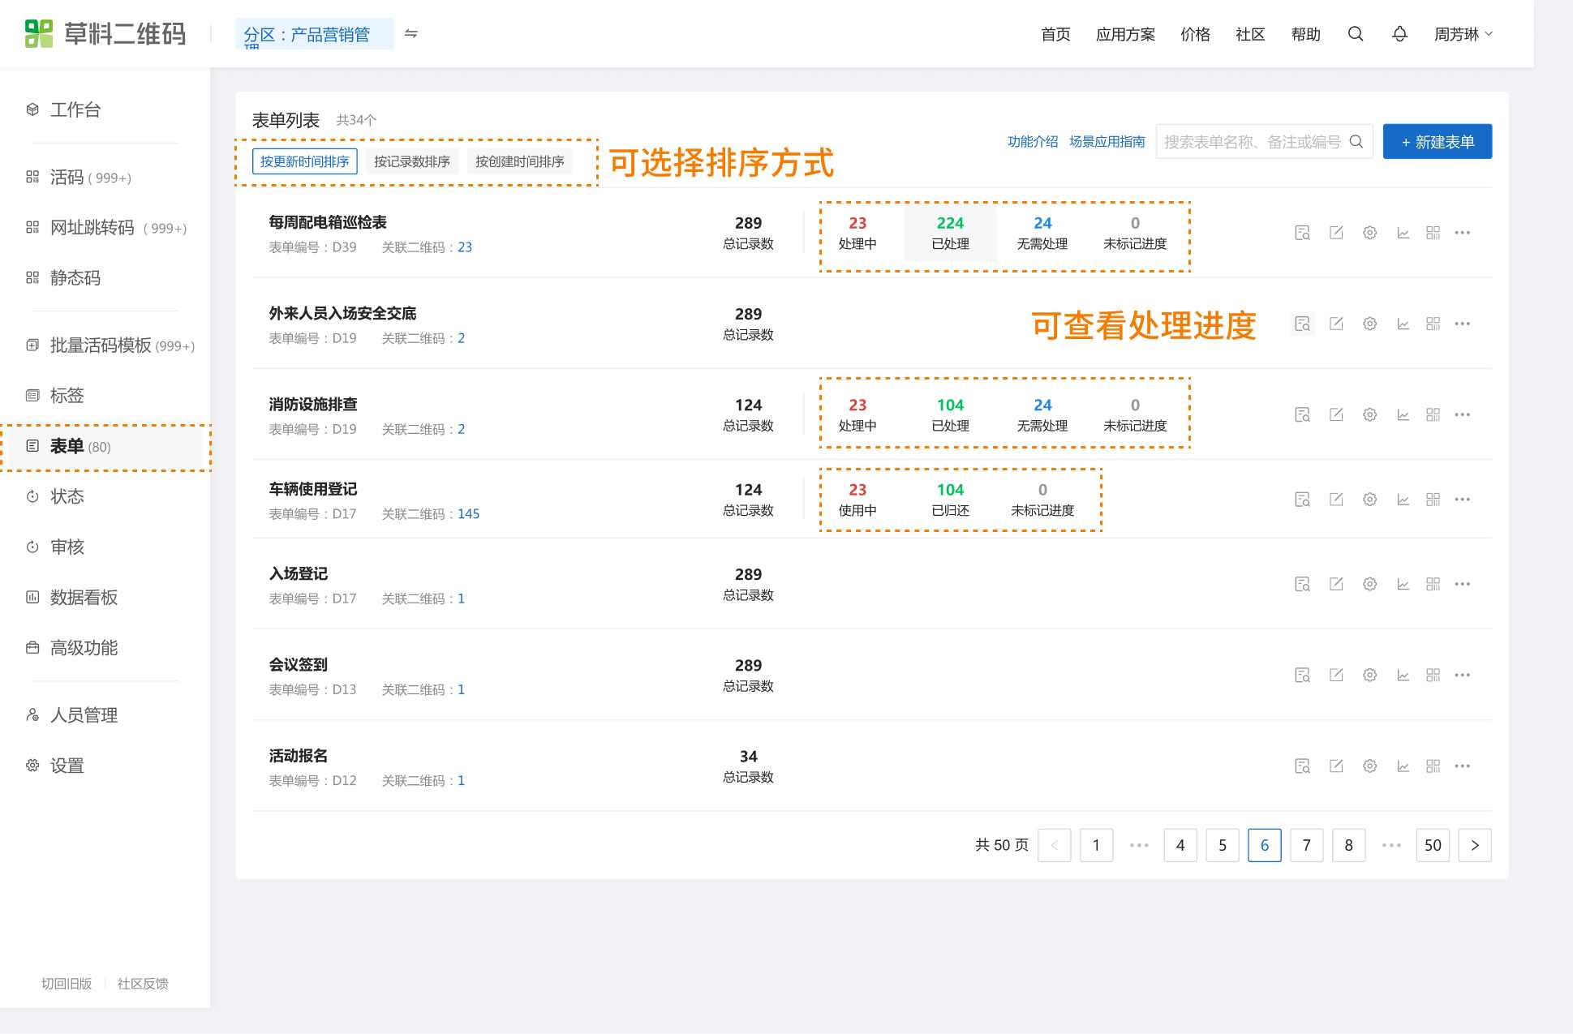This screenshot has width=1573, height=1034.
Task: Open chart statistics for 外来人员入场安全交底
Action: point(1403,324)
